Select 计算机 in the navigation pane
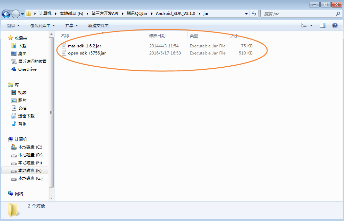Image resolution: width=344 pixels, height=221 pixels. [x=21, y=139]
